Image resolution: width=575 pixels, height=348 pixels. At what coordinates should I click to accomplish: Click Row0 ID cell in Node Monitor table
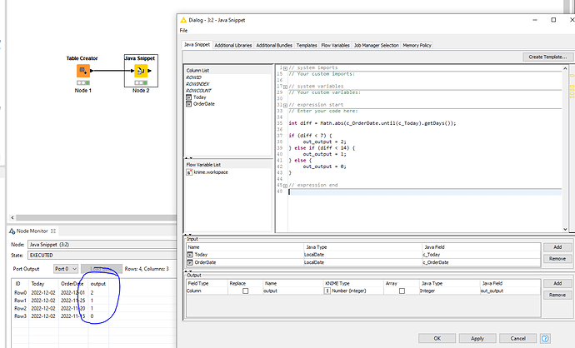pyautogui.click(x=21, y=293)
